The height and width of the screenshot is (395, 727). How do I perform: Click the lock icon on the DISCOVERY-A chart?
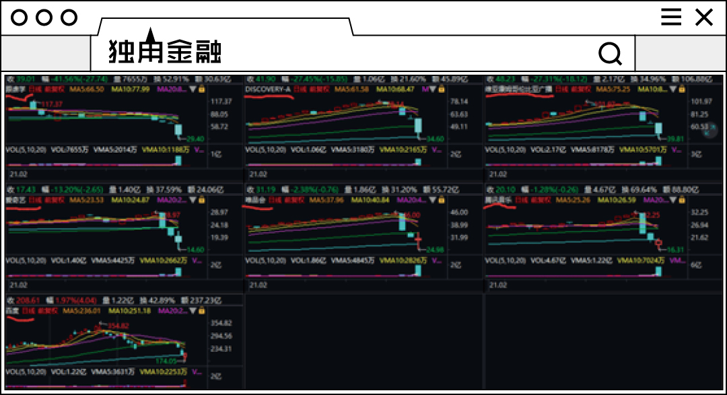pyautogui.click(x=442, y=89)
